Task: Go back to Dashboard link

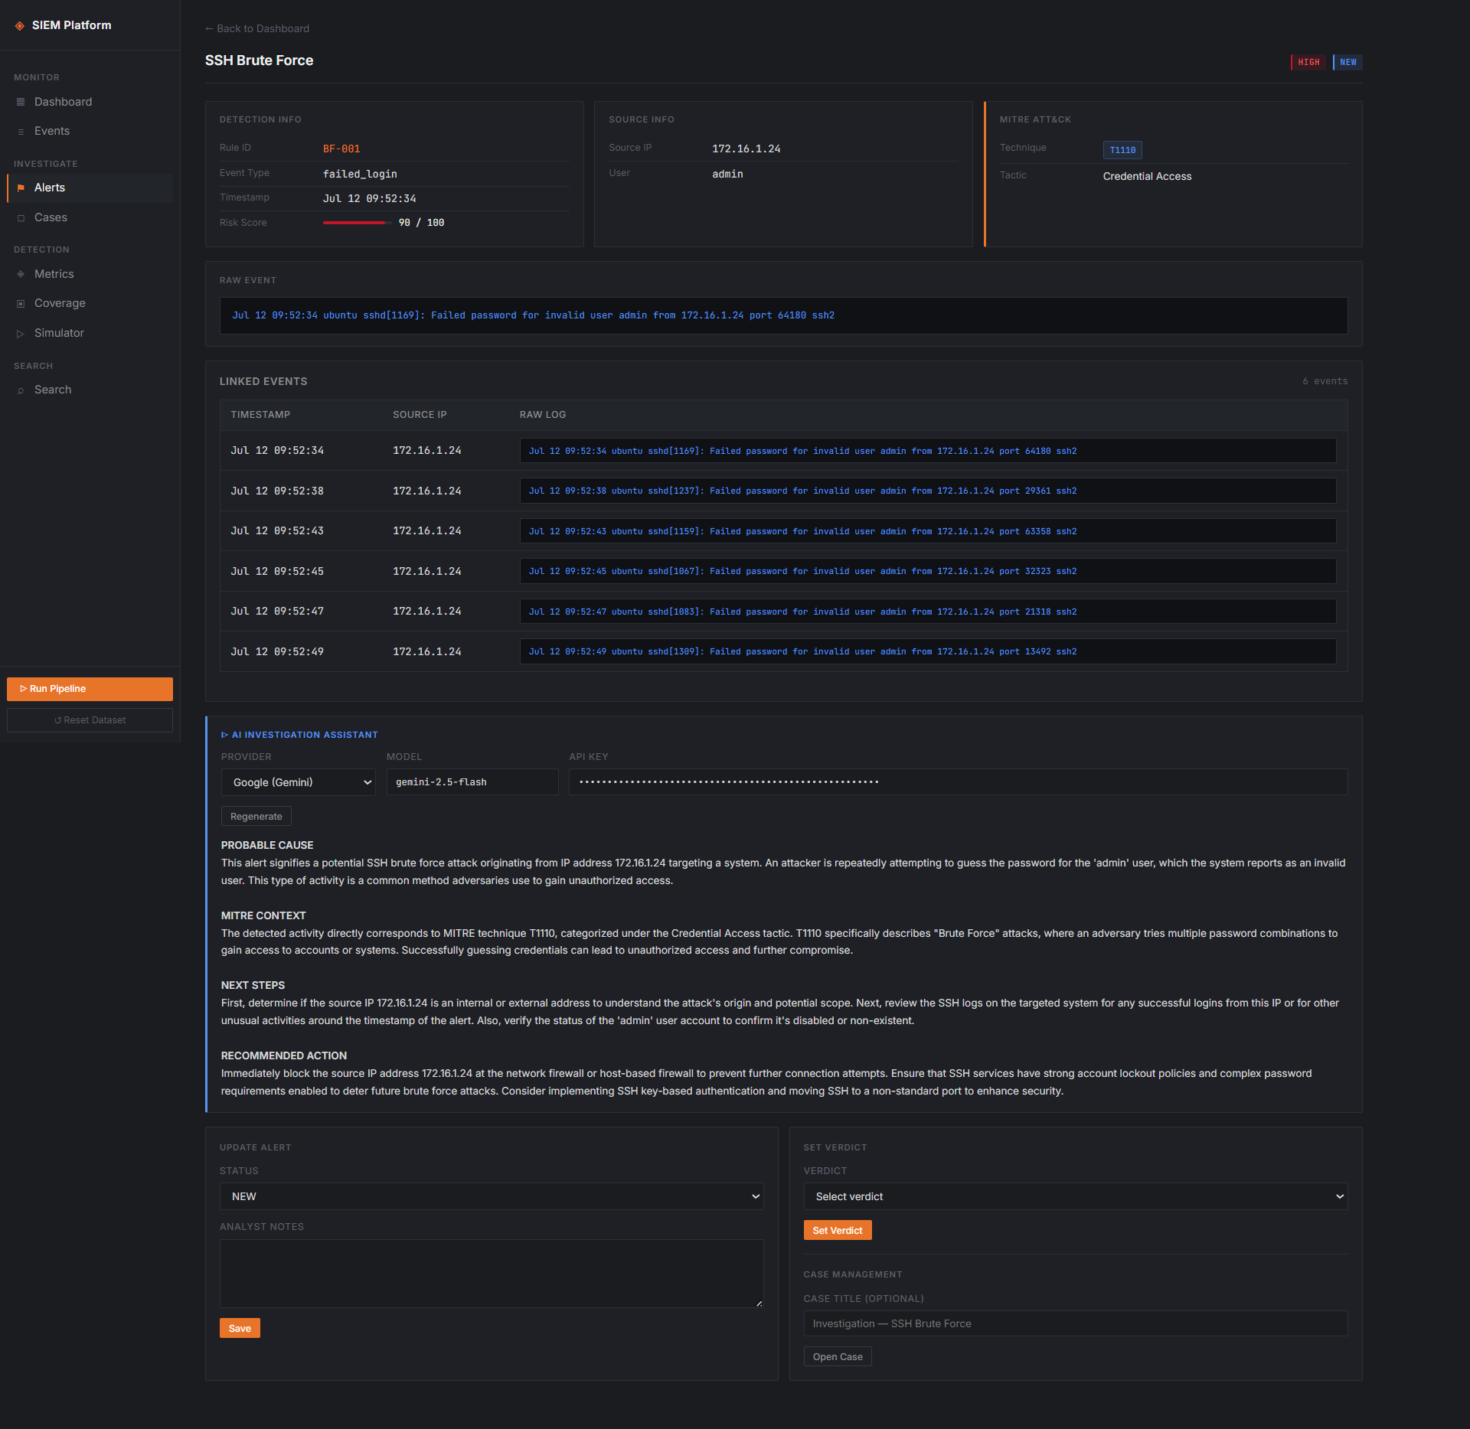Action: [257, 28]
